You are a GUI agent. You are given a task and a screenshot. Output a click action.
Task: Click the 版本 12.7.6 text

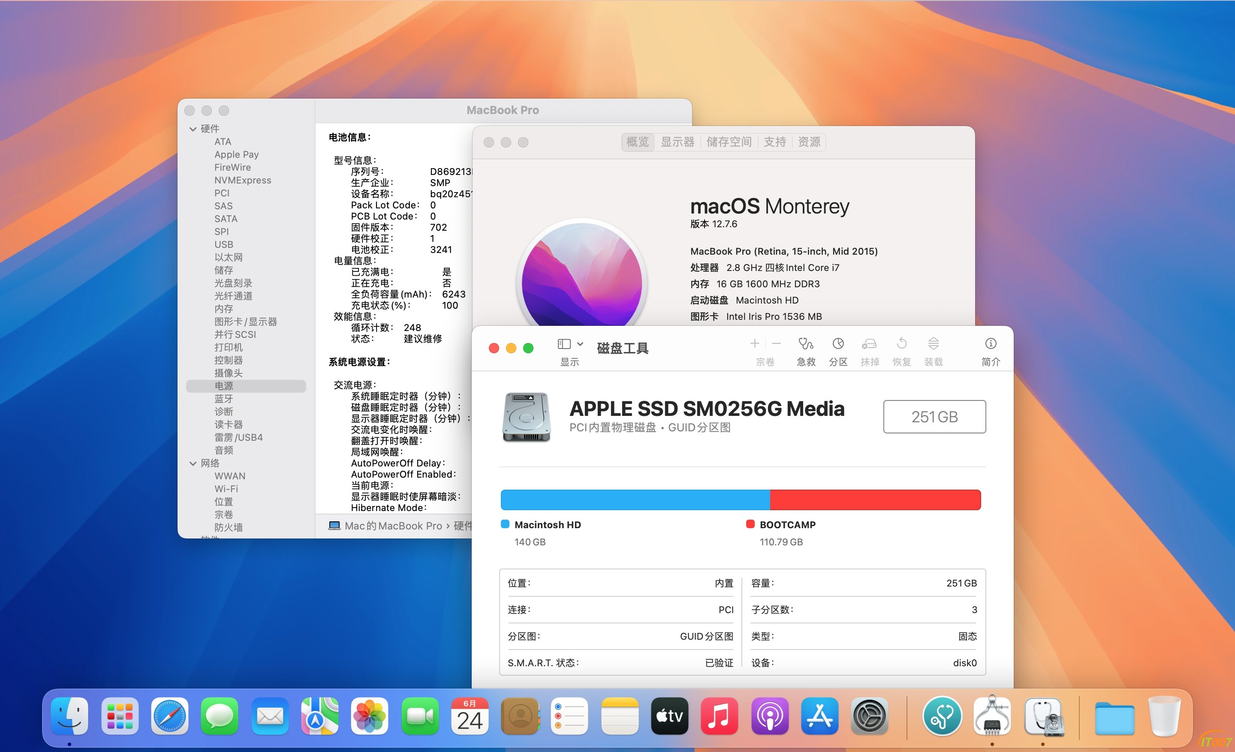[713, 224]
